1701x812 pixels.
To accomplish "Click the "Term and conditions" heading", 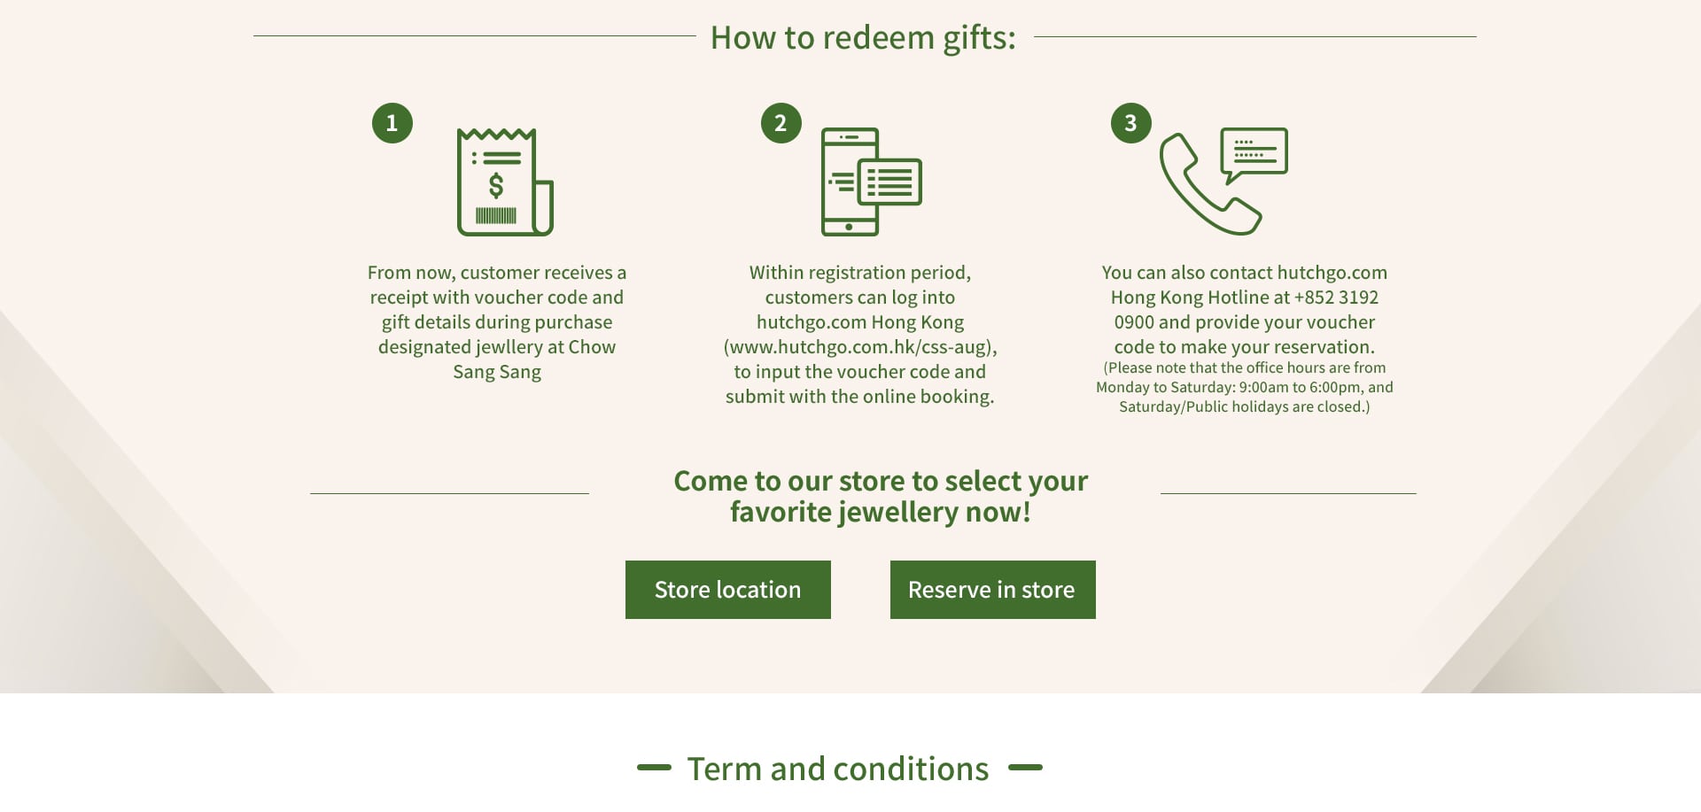I will (x=837, y=769).
